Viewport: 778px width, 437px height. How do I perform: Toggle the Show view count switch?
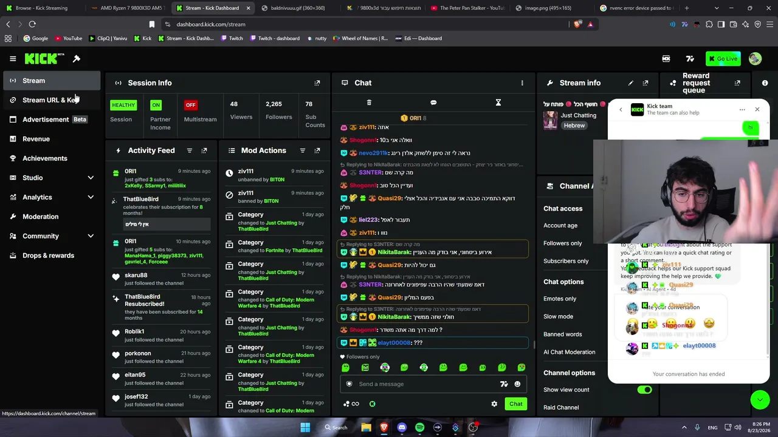644,390
